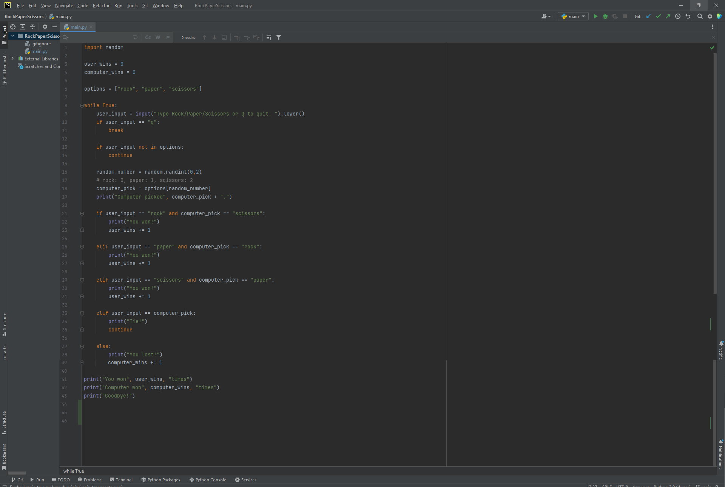Open search history dropdown in find field

[x=66, y=37]
